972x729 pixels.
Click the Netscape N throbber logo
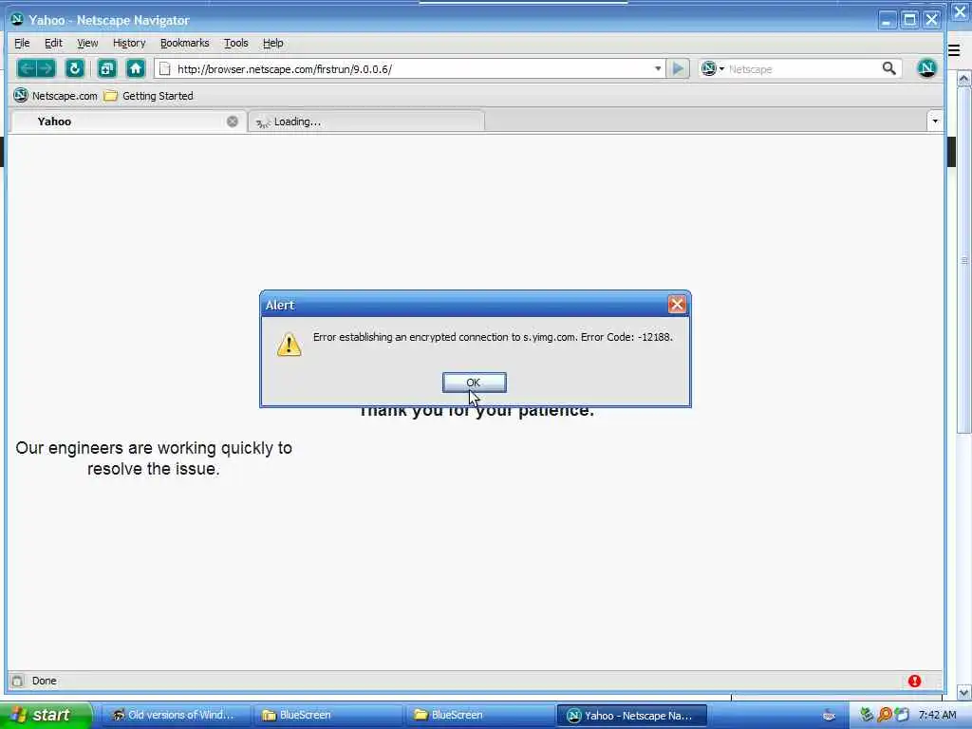point(926,68)
